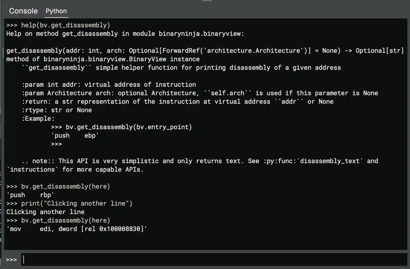This screenshot has height=269, width=410.
Task: Select the Console panel title
Action: [23, 11]
